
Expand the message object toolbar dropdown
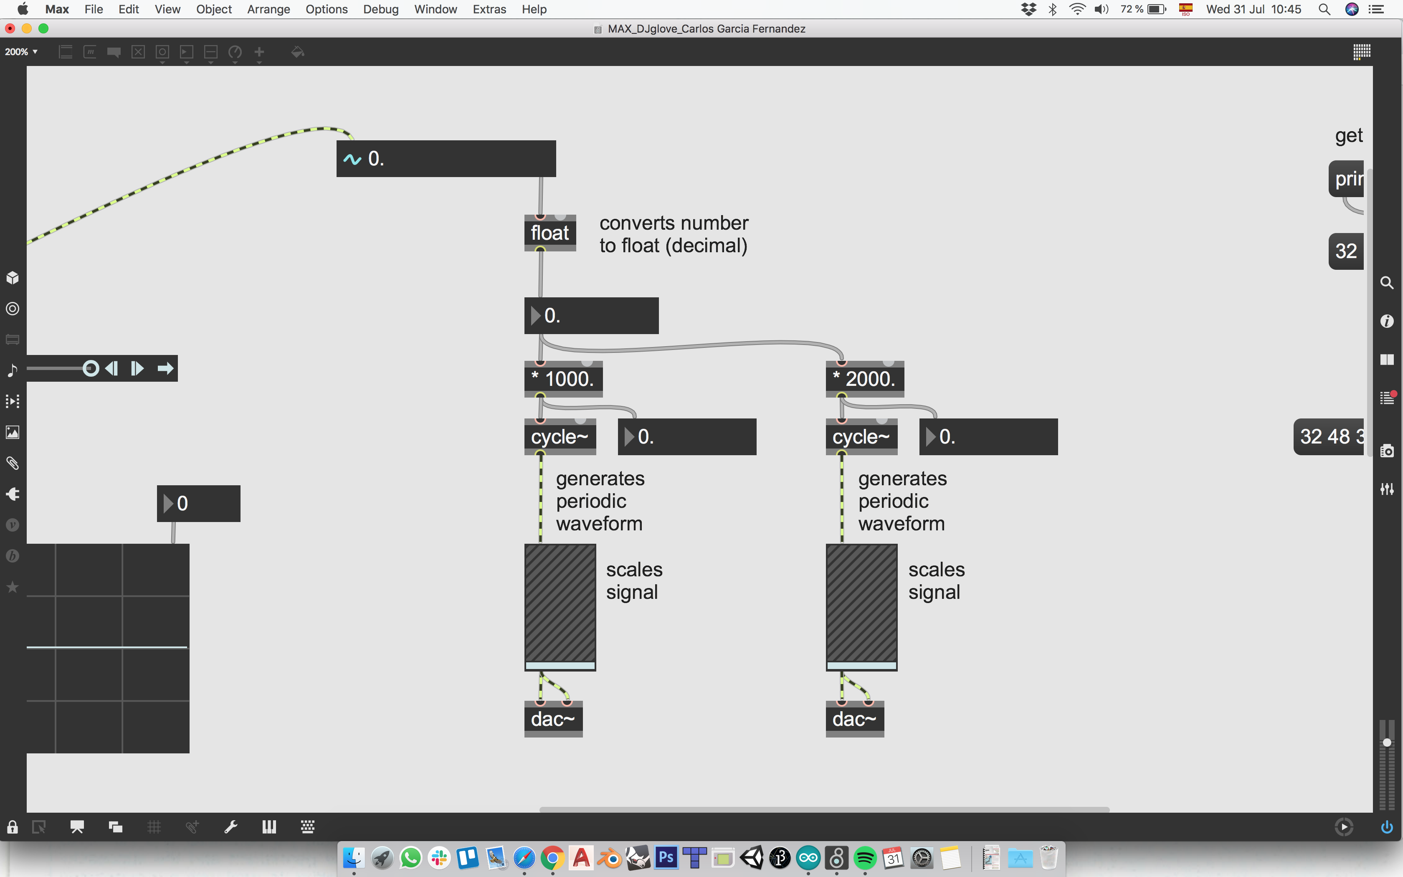point(90,53)
